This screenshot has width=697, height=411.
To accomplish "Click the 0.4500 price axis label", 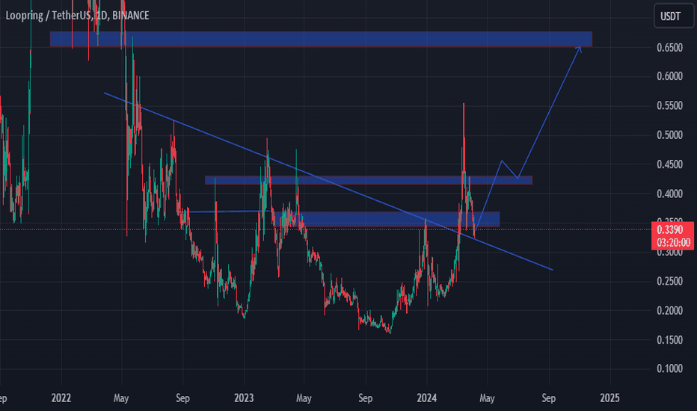I will coord(669,164).
